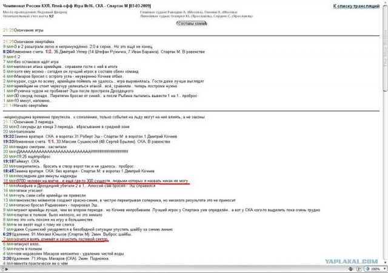The image size is (388, 273).
Task: Click the «Место проведения: Ледовый Дворец» text
Action: coord(35,12)
